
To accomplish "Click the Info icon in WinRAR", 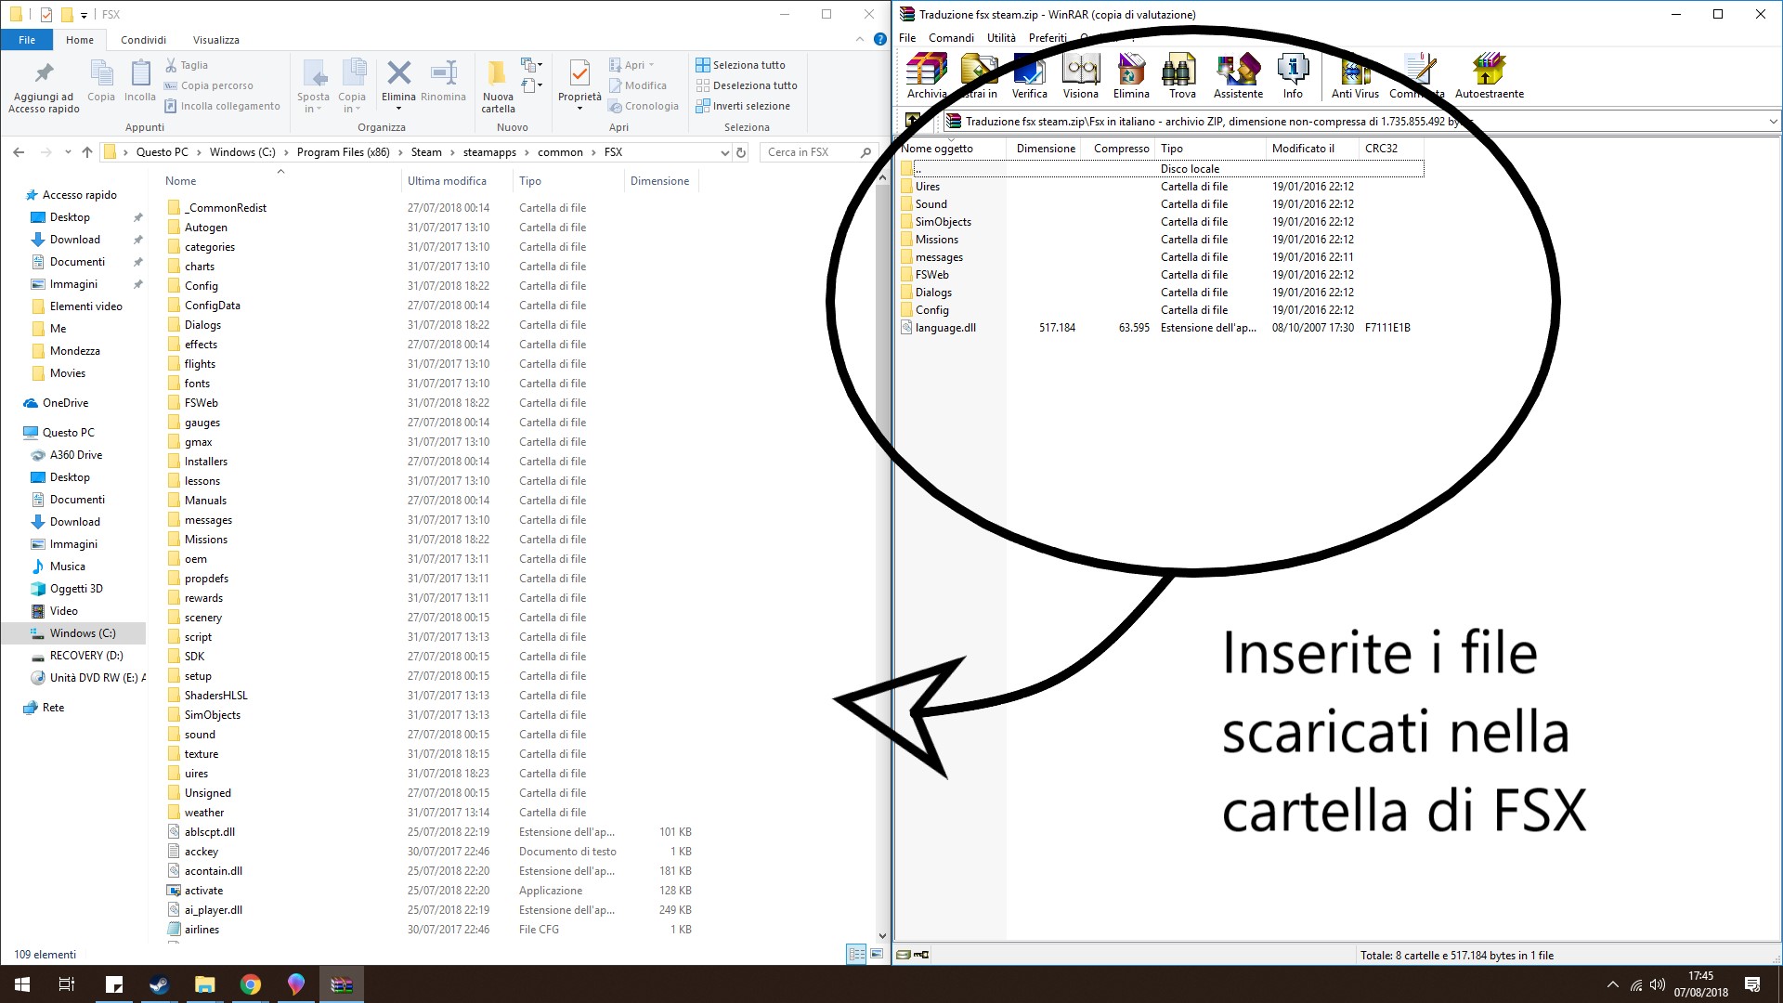I will 1293,75.
